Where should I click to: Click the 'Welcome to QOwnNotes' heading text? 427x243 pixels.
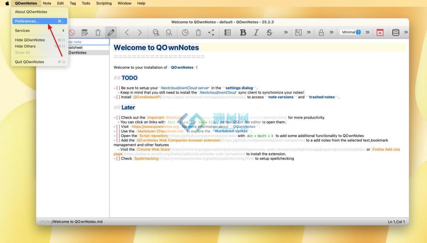point(156,48)
